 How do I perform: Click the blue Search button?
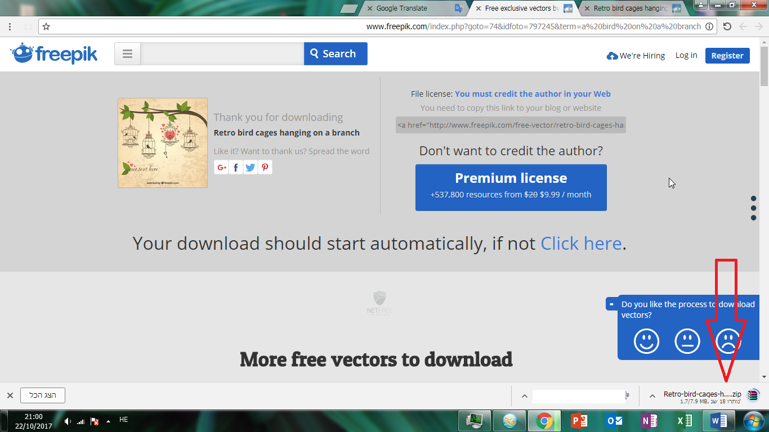[x=336, y=54]
